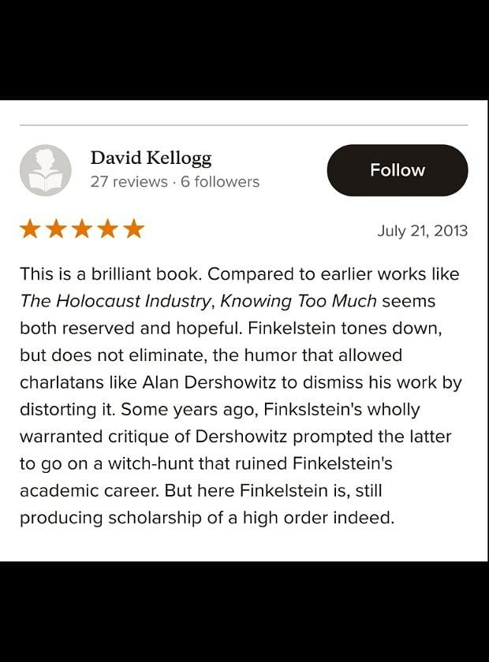Open the 27 reviews count
Viewport: 489px width, 662px height.
pos(129,182)
